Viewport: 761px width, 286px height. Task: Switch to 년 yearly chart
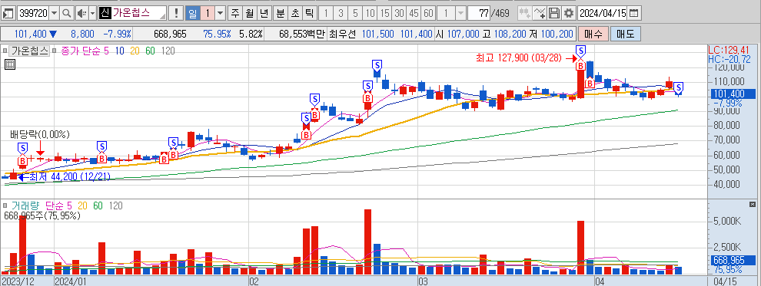pyautogui.click(x=264, y=13)
